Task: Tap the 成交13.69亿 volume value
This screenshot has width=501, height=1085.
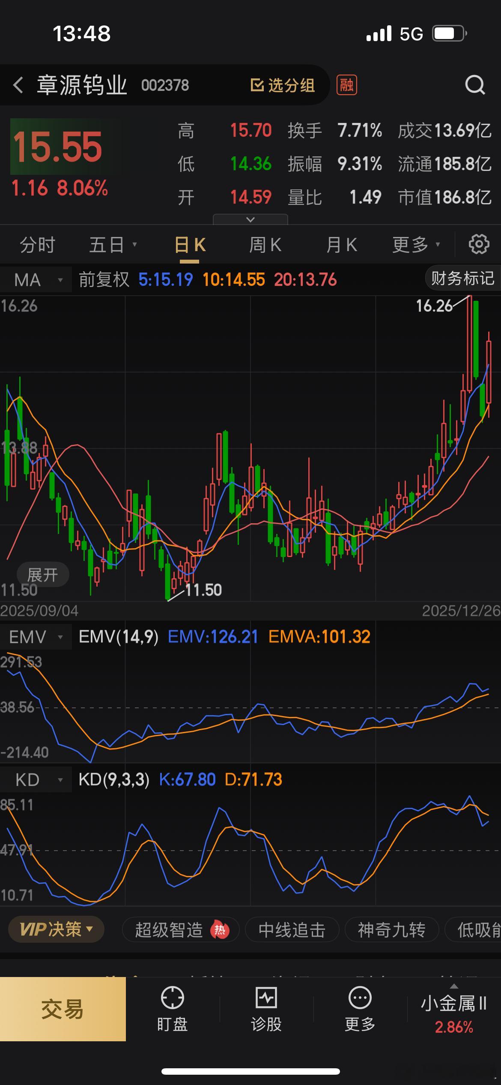Action: point(444,131)
